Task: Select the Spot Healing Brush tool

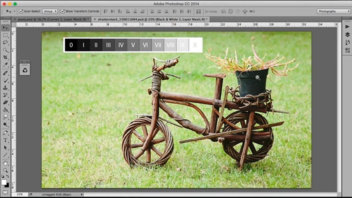Action: (x=5, y=73)
